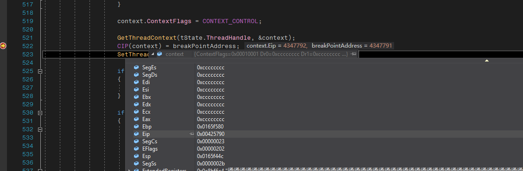Click the Ecx field icon
This screenshot has width=523, height=171.
[136, 112]
